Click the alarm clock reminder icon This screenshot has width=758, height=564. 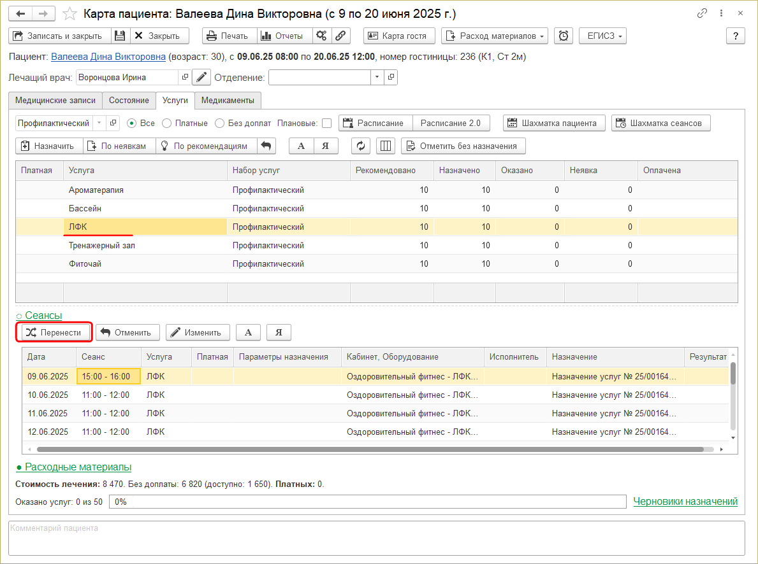pos(564,36)
